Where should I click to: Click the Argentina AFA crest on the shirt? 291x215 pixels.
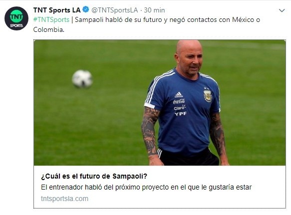click(x=208, y=95)
